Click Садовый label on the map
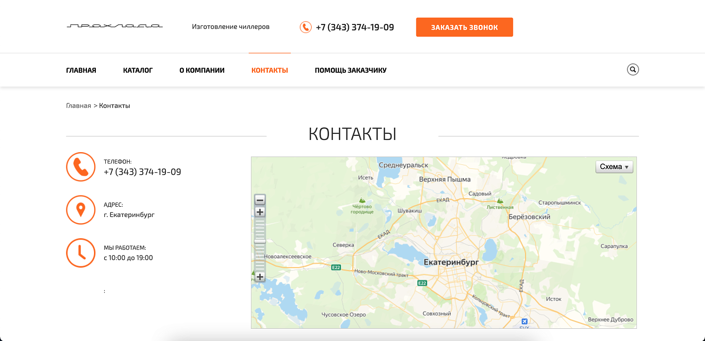This screenshot has width=705, height=341. point(480,194)
